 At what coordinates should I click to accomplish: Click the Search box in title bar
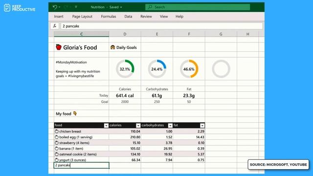(198, 7)
